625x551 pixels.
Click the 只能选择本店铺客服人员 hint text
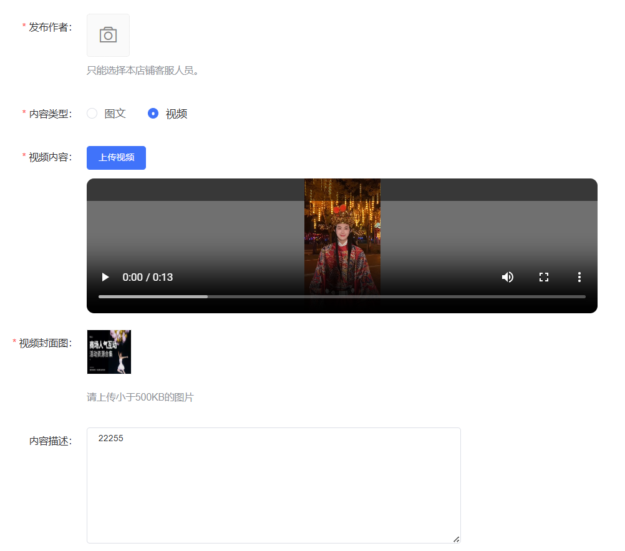coord(143,71)
